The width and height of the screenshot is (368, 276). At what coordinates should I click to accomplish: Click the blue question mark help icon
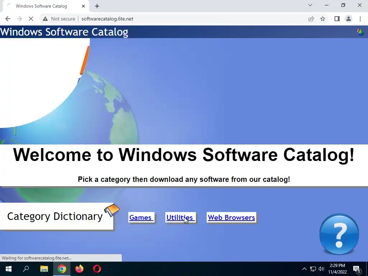339,234
